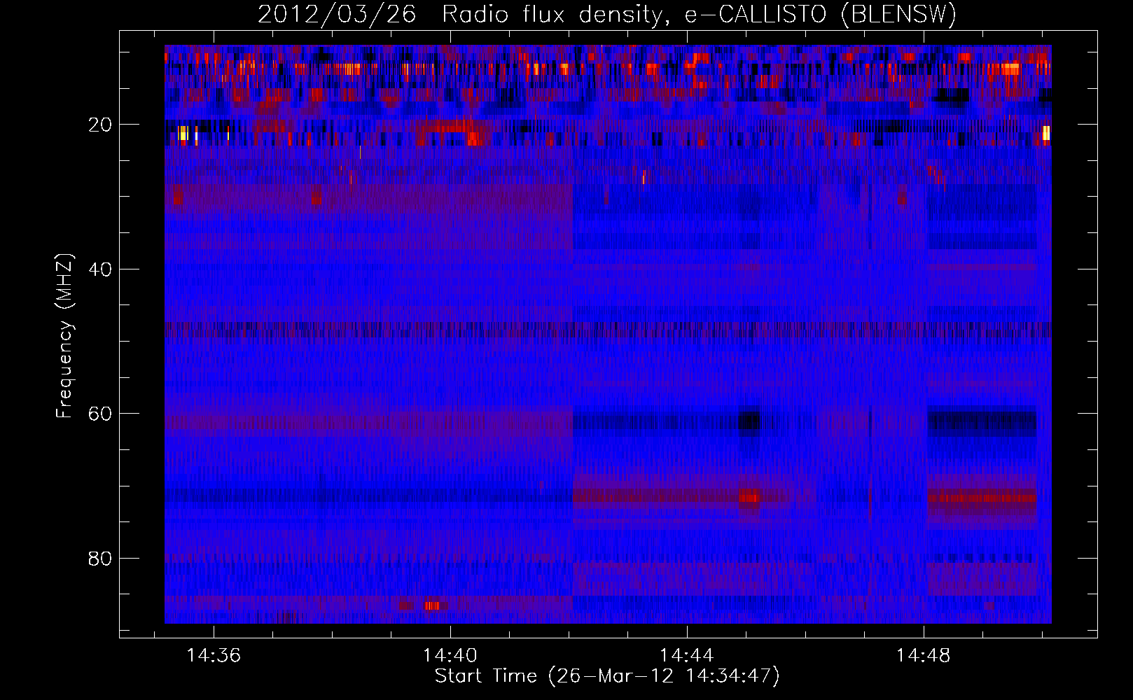Click the 14:48 time tick label
Image resolution: width=1133 pixels, height=700 pixels.
click(924, 655)
